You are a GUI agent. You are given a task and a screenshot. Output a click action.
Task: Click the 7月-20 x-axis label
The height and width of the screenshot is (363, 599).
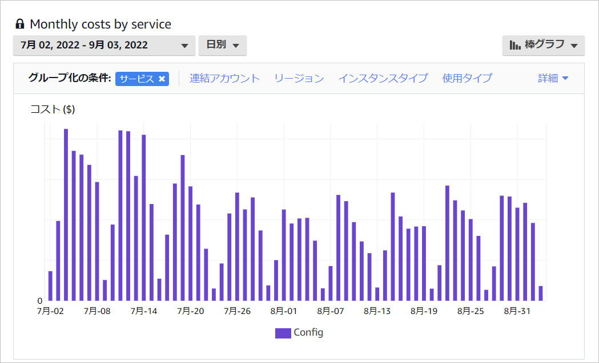pyautogui.click(x=191, y=311)
